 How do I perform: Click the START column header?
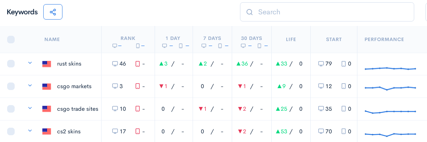(x=334, y=40)
